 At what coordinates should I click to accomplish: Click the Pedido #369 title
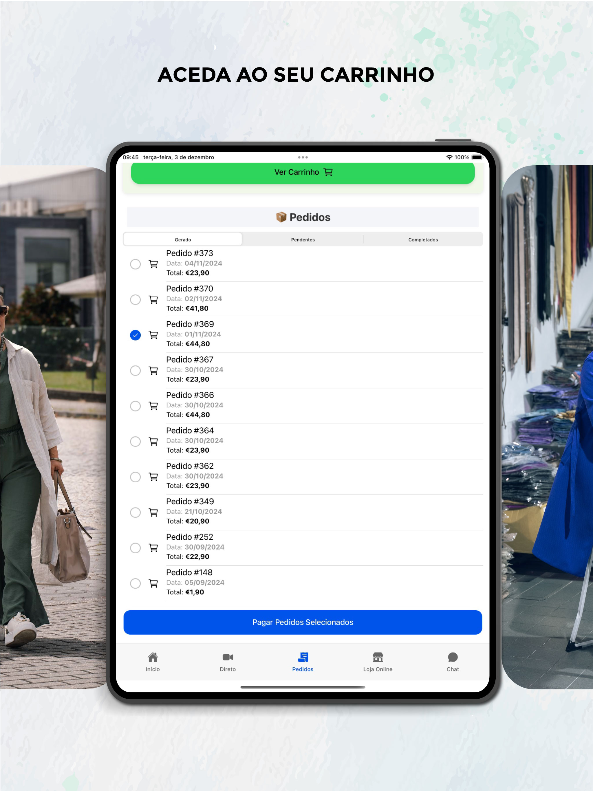tap(190, 324)
